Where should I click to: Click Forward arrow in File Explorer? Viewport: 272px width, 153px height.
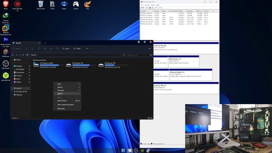coord(16,55)
